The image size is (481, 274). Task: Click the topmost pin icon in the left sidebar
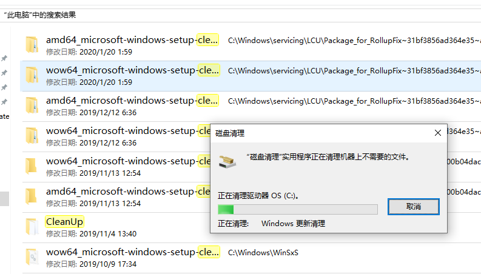point(4,59)
